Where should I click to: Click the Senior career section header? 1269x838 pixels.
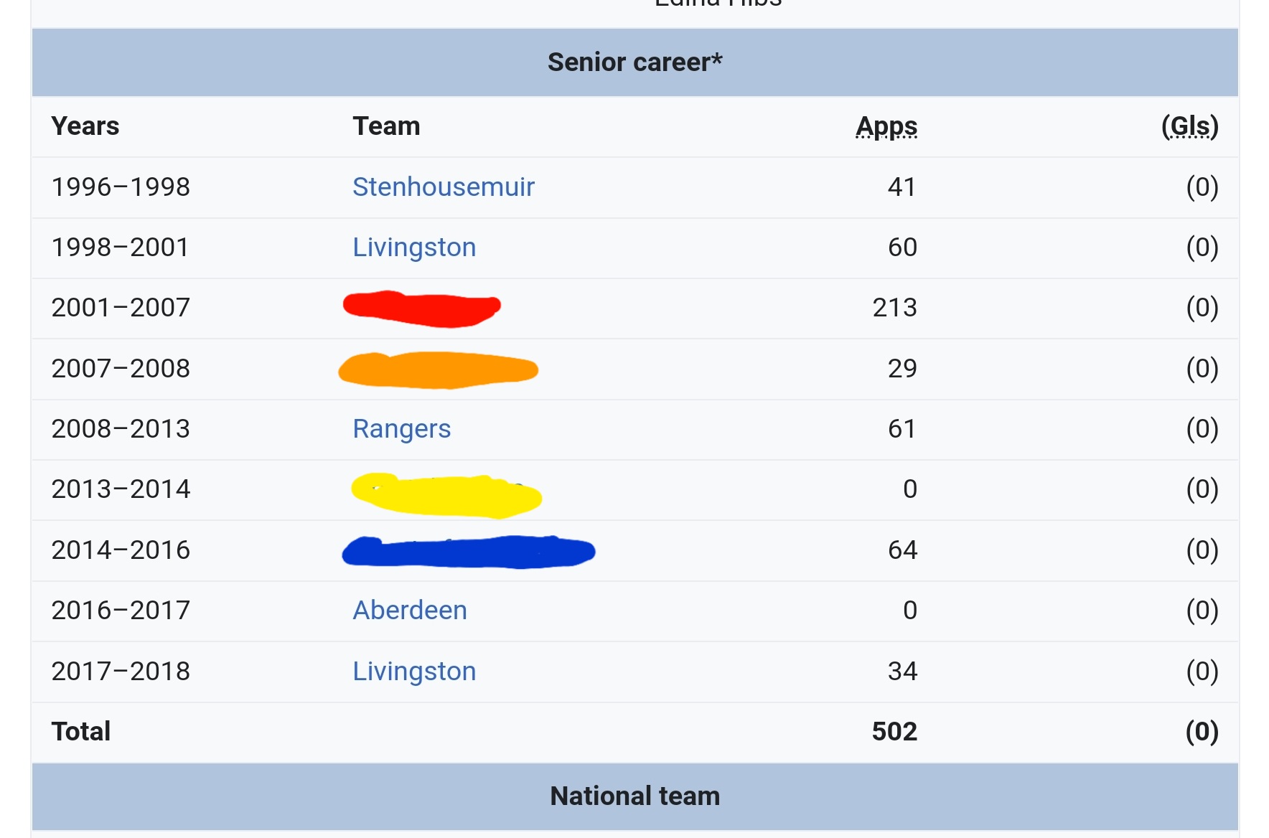[x=635, y=62]
